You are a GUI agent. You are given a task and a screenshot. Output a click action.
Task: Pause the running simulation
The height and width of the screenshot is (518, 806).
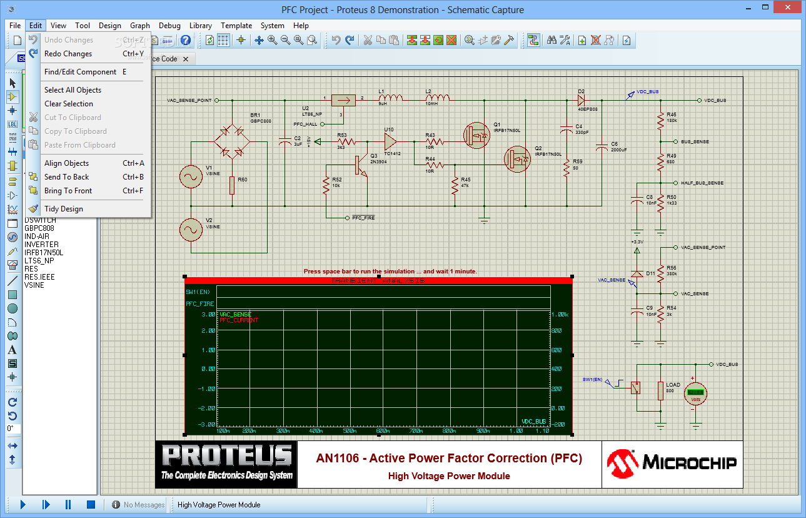point(68,504)
